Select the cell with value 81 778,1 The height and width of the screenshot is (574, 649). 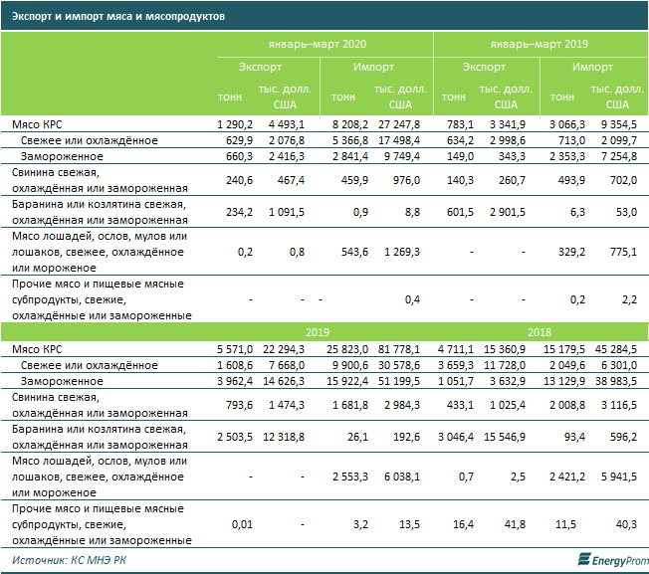(397, 349)
